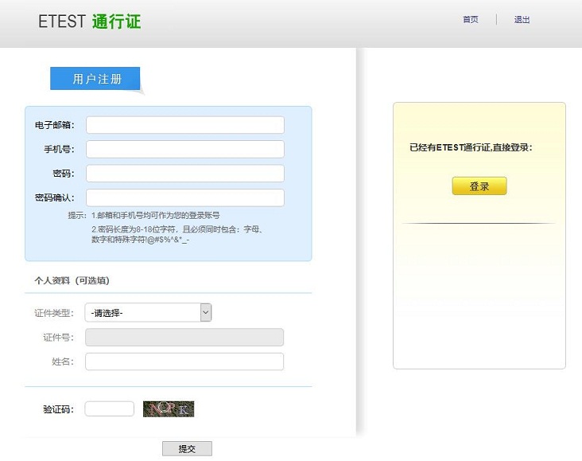Open the 首页 link
The width and height of the screenshot is (582, 461).
tap(471, 20)
